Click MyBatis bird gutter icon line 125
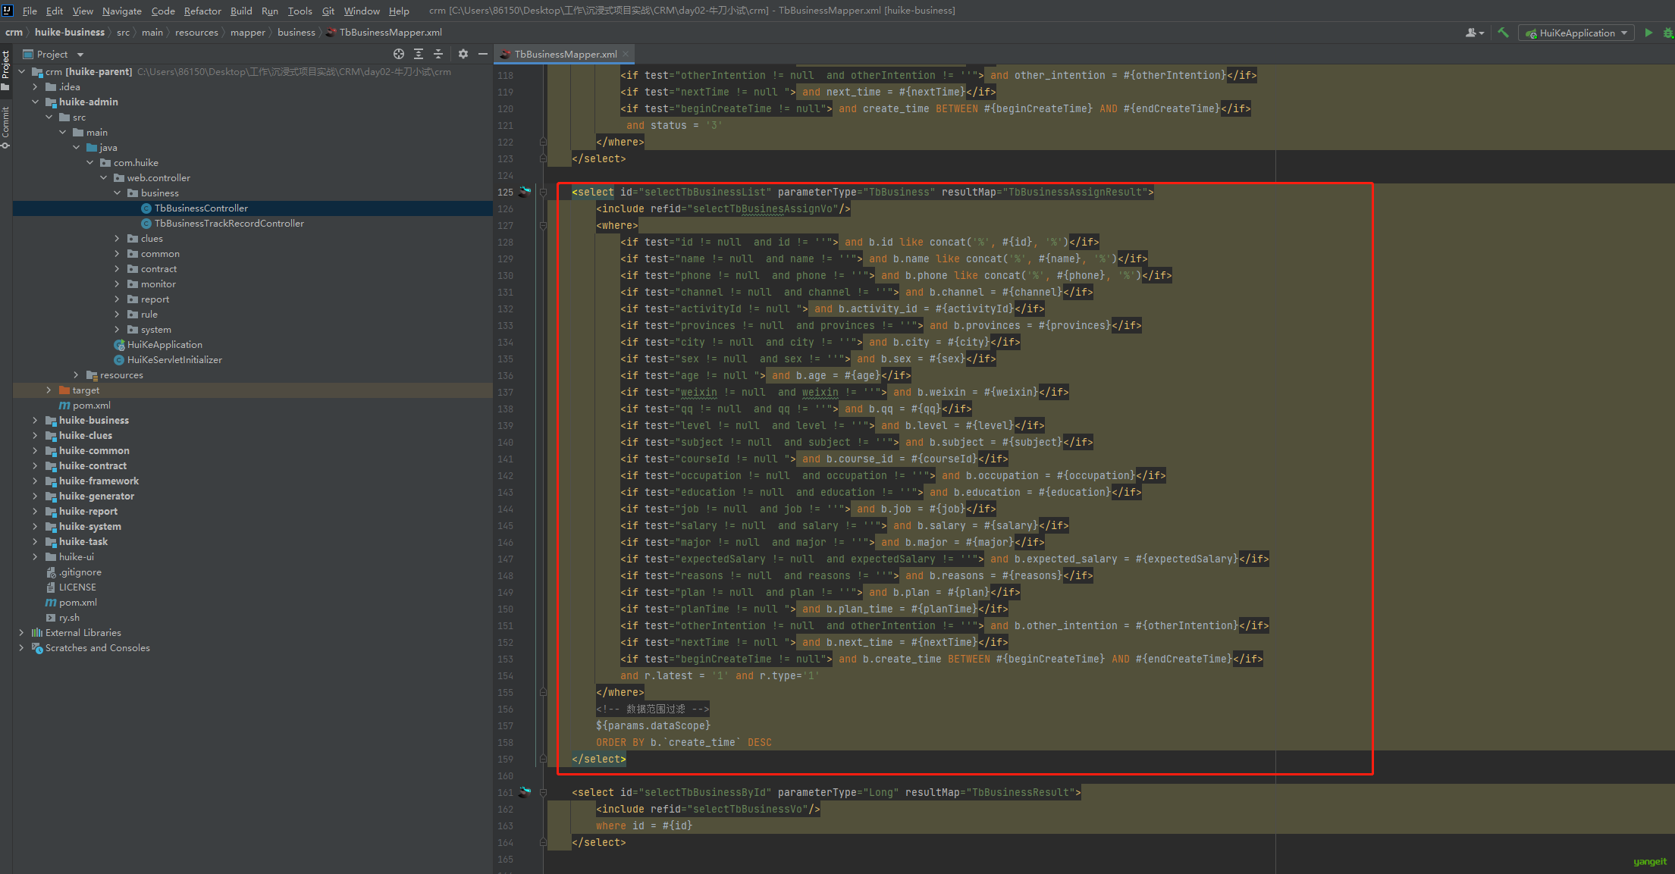The image size is (1675, 874). [525, 192]
